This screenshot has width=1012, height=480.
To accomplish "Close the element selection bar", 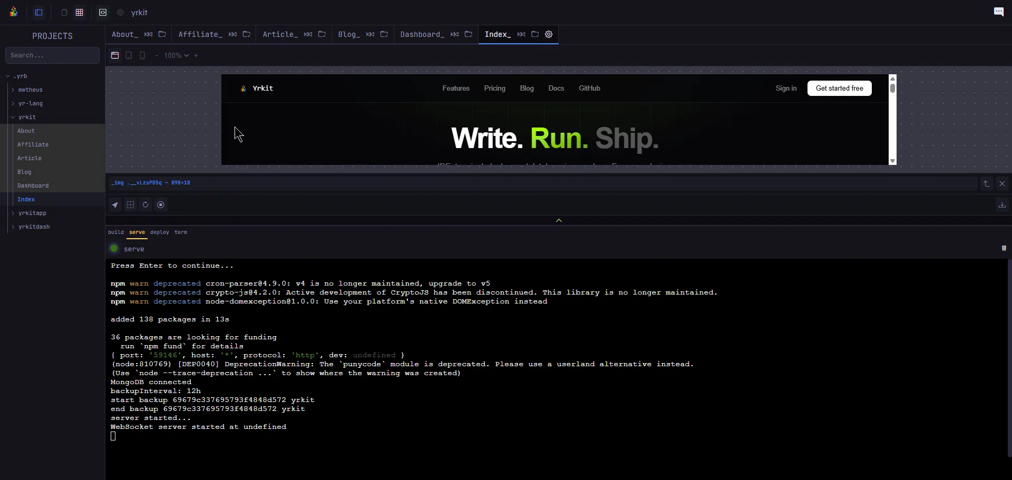I will coord(1002,184).
